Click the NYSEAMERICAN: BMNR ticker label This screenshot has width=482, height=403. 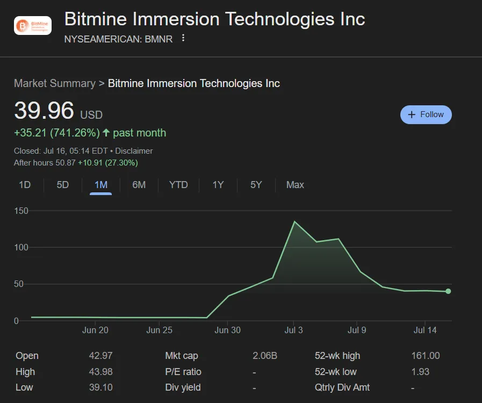(x=118, y=39)
